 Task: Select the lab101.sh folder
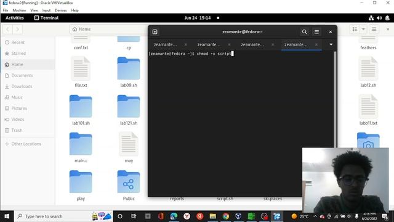[x=81, y=106]
